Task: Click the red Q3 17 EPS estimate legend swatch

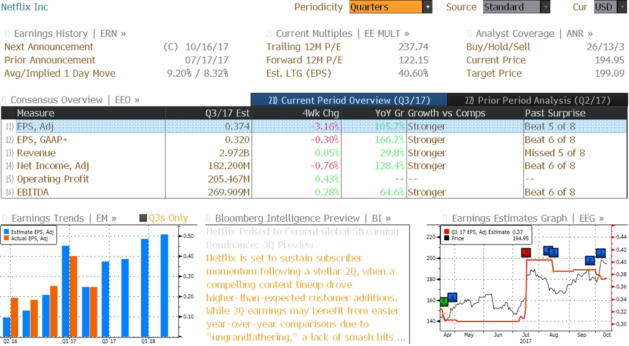Action: tap(447, 232)
